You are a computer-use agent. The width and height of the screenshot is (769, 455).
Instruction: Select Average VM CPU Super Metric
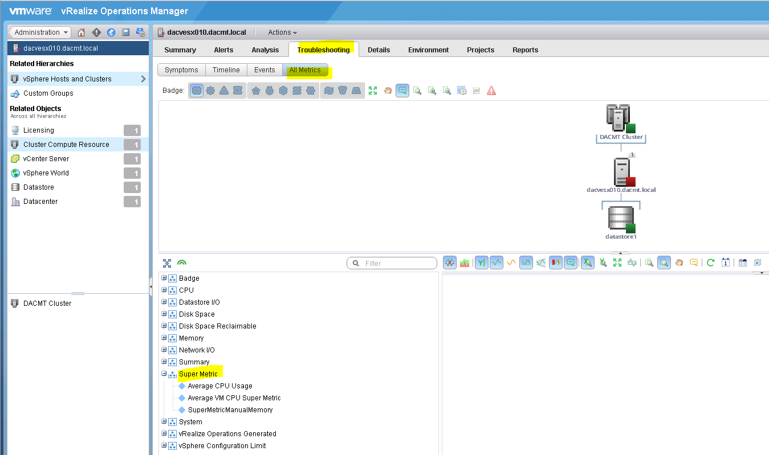point(234,397)
